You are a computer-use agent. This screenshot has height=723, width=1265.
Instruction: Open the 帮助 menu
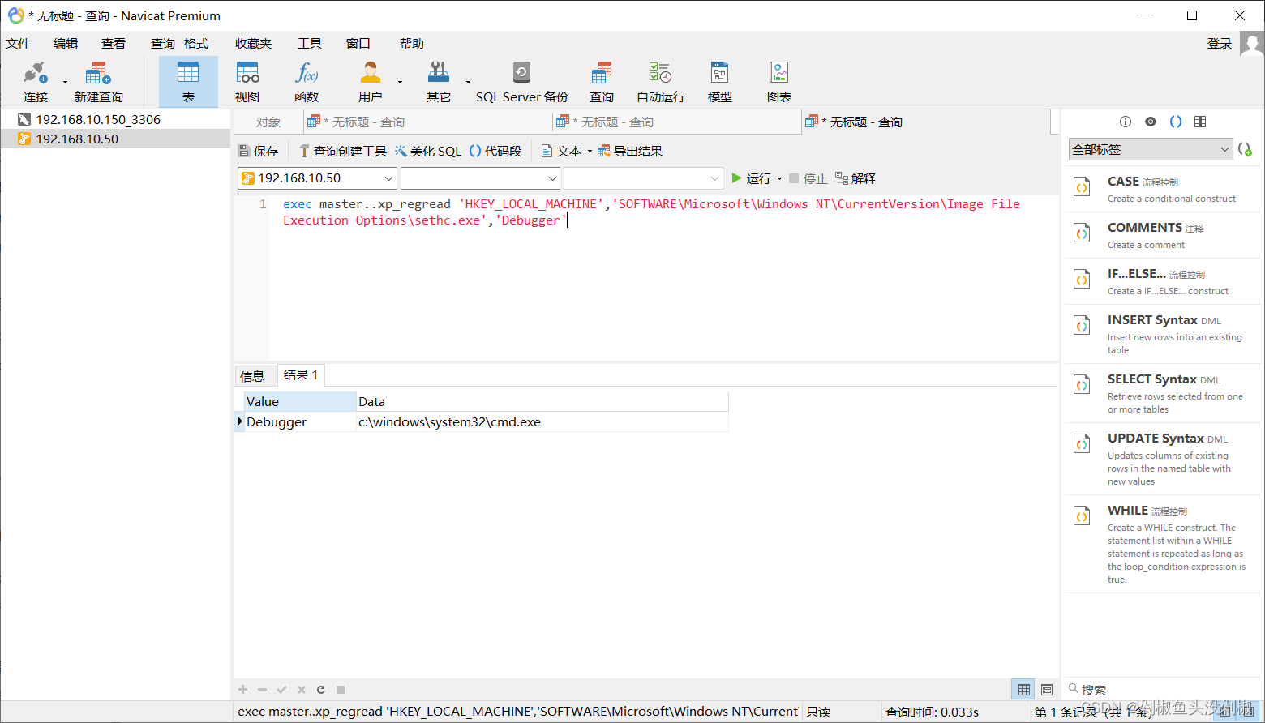[412, 44]
